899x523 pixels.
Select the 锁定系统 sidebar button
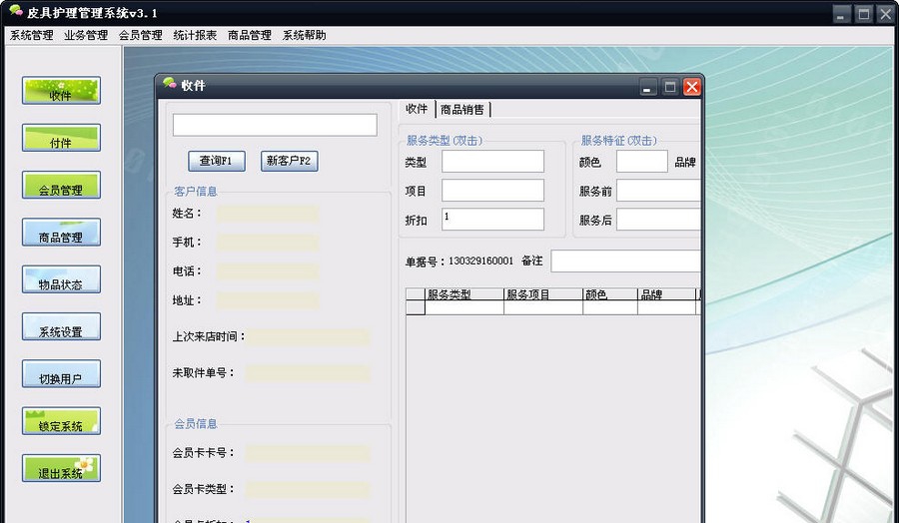pyautogui.click(x=61, y=421)
